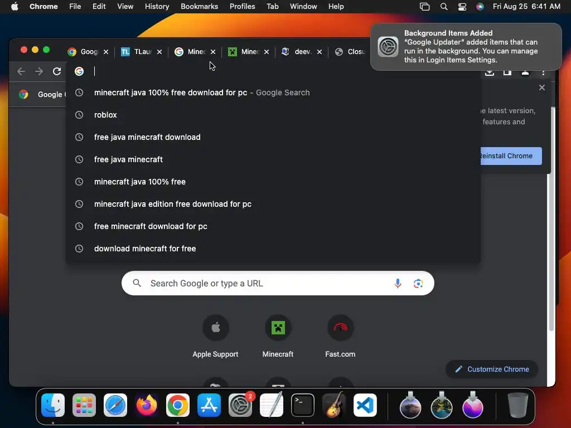Screen dimensions: 571x428
Task: Focus the 'Search Google or type a URL' box
Action: pos(278,283)
